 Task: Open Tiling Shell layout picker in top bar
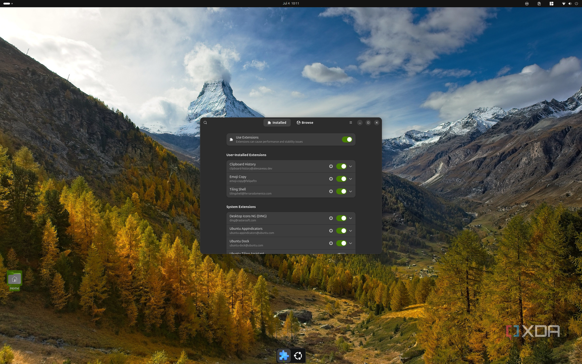[551, 4]
